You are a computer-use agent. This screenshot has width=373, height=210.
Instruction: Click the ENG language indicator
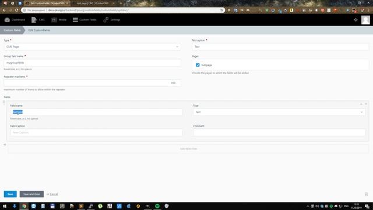coord(346,206)
